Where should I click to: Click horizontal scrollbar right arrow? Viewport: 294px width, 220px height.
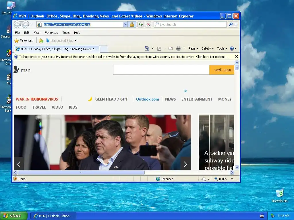[x=232, y=172]
